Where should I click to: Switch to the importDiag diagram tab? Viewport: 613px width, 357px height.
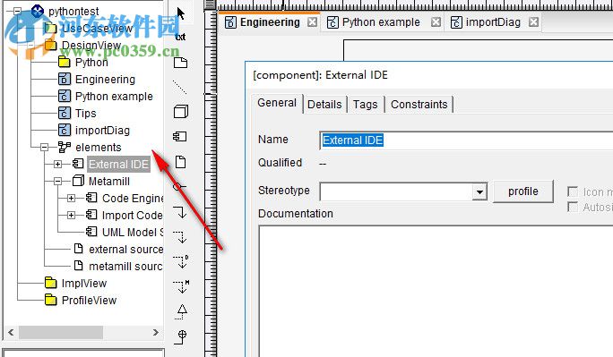coord(493,22)
